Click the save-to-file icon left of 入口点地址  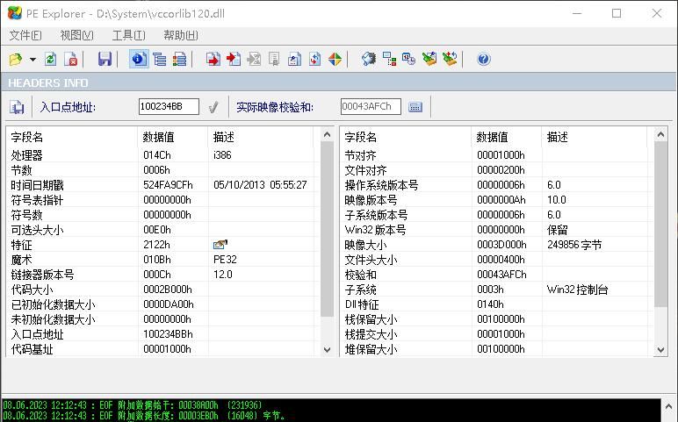17,107
